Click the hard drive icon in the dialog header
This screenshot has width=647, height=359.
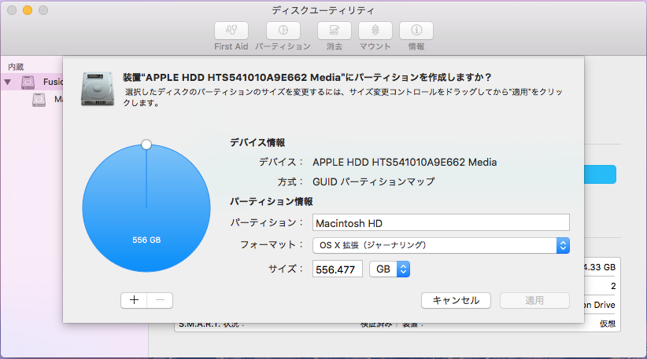pos(98,89)
